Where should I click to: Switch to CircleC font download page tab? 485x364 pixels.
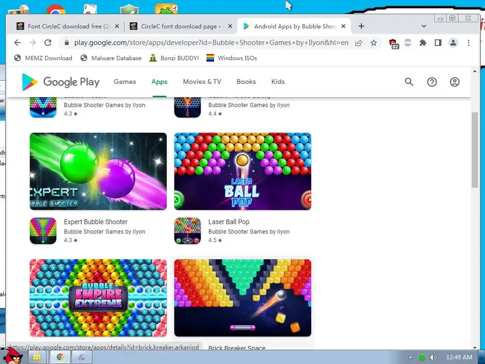coord(181,27)
